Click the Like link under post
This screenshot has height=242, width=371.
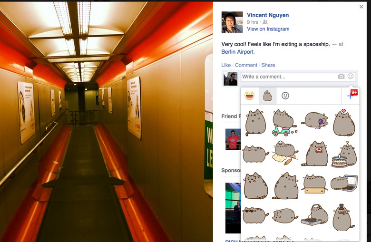tap(226, 65)
